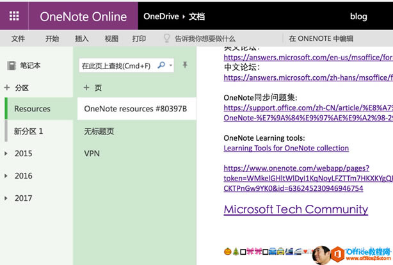Select the Resources section
The width and height of the screenshot is (393, 265).
(39, 109)
